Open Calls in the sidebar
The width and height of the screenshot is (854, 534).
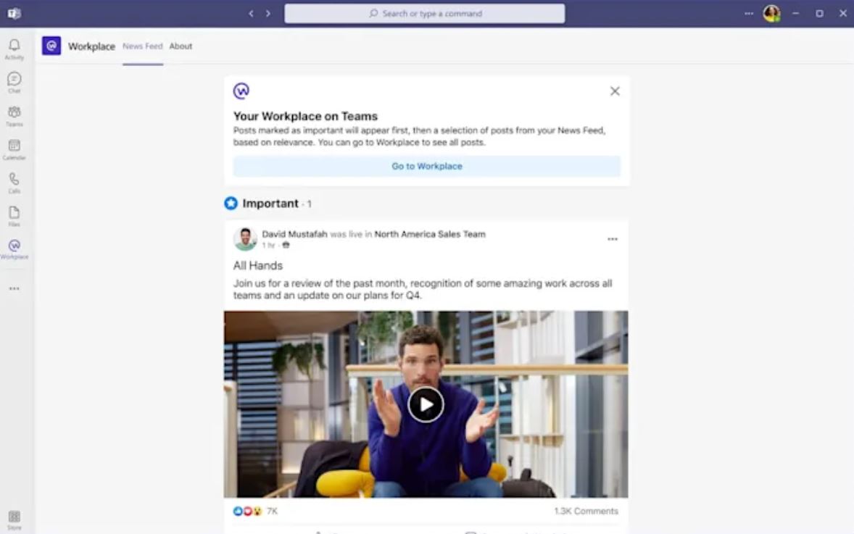coord(14,183)
